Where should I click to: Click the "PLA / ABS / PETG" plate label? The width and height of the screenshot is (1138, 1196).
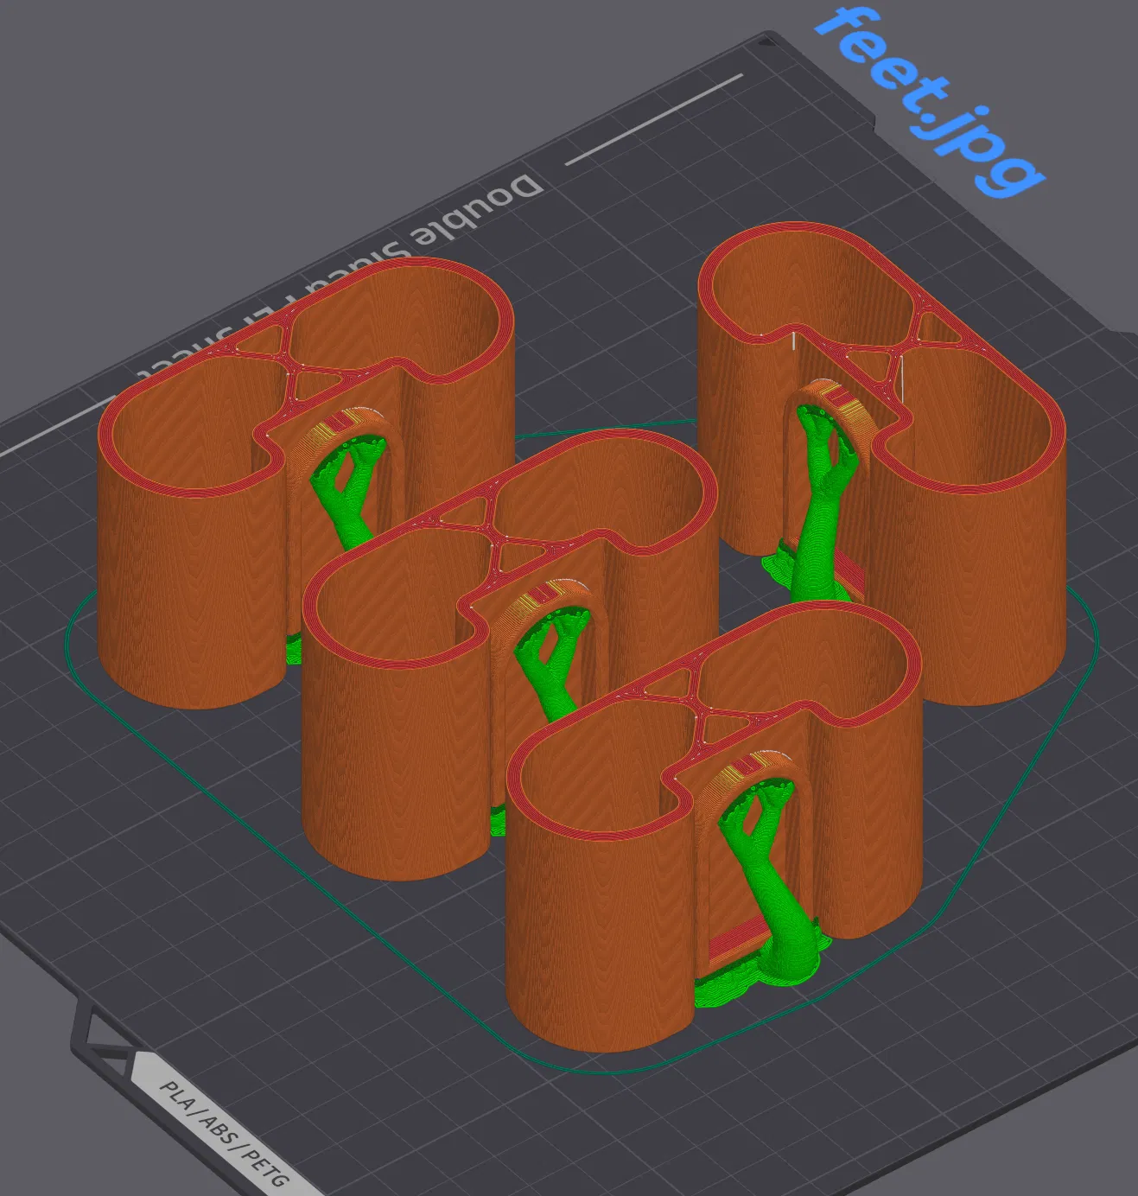[x=224, y=1134]
